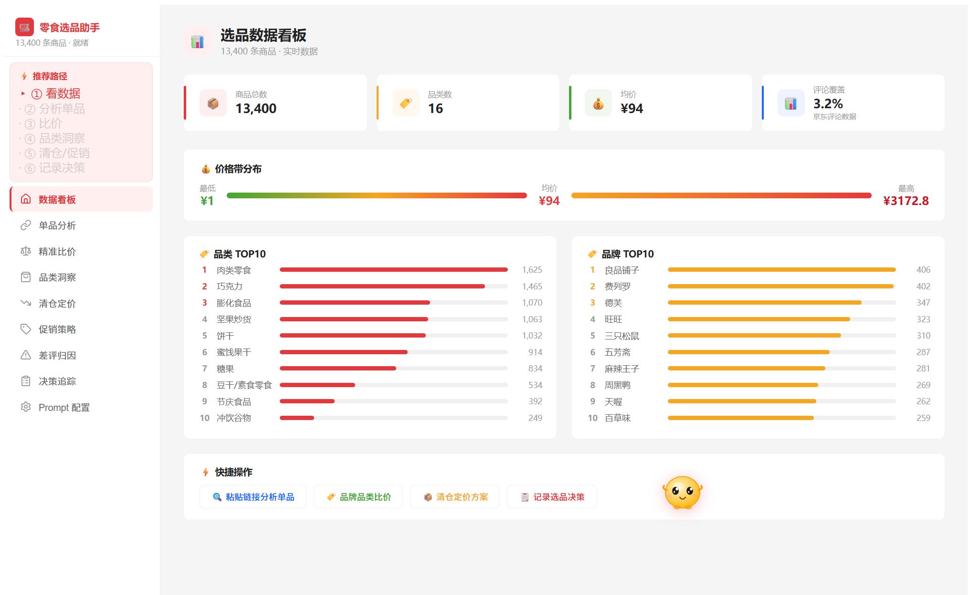Screen dimensions: 970x595
Task: Click the 品牌品类比价 button
Action: [358, 497]
